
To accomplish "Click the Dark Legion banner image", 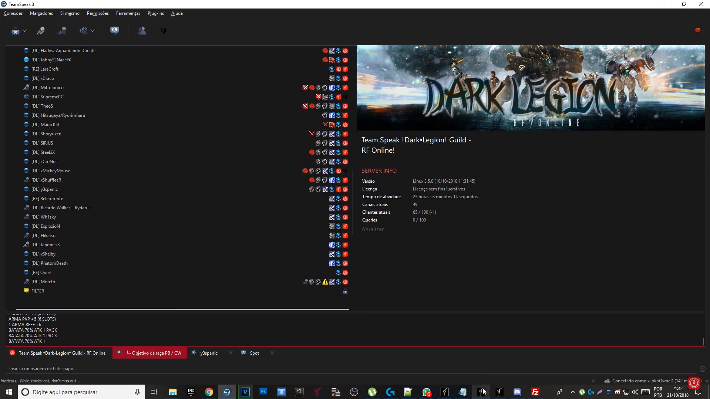I will [531, 88].
